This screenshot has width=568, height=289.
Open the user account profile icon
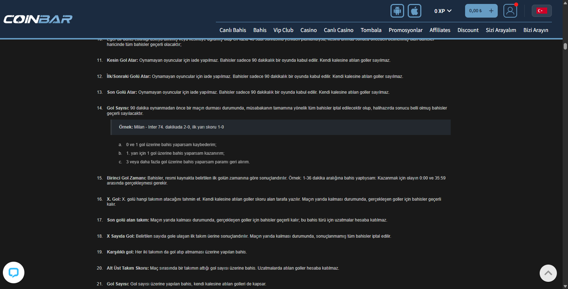510,11
